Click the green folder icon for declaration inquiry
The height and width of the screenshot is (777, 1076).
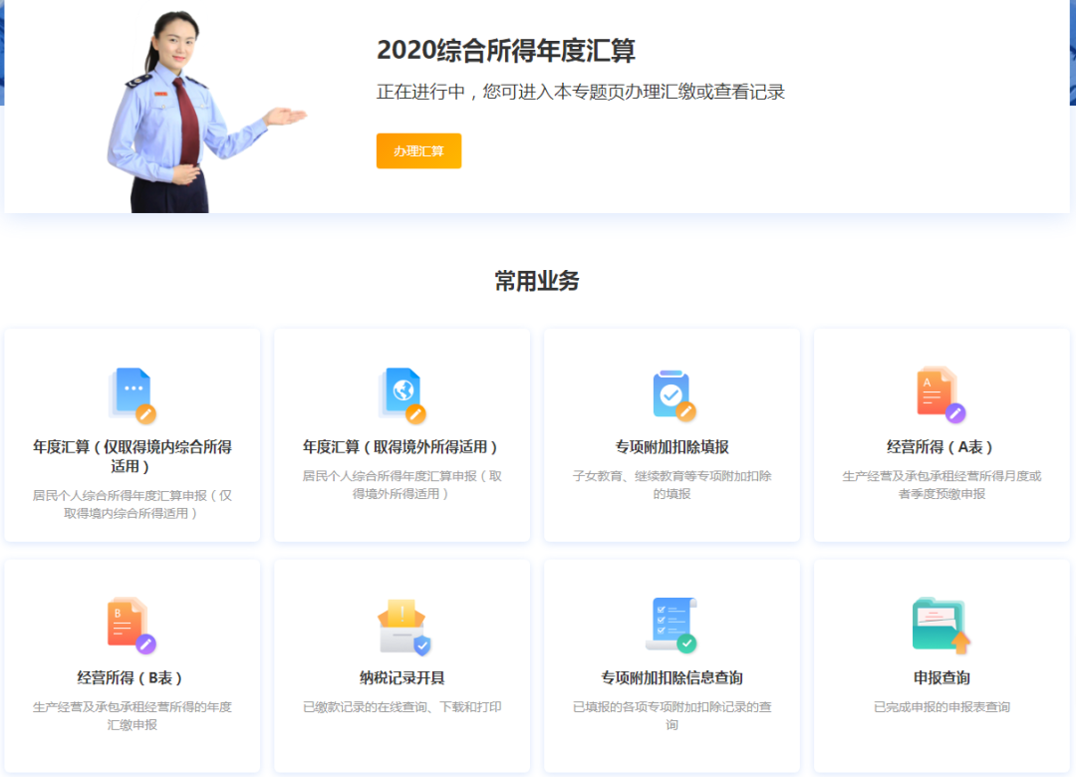tap(941, 622)
